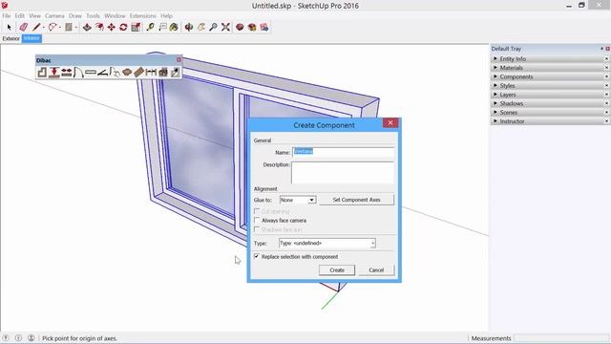Click the Dibac house convert-to-3D icon

[x=163, y=73]
